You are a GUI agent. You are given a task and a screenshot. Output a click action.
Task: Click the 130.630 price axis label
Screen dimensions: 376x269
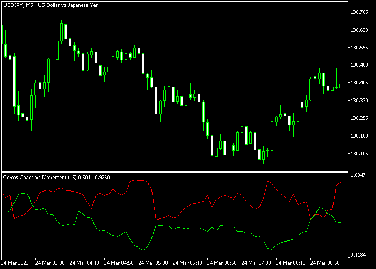359,30
